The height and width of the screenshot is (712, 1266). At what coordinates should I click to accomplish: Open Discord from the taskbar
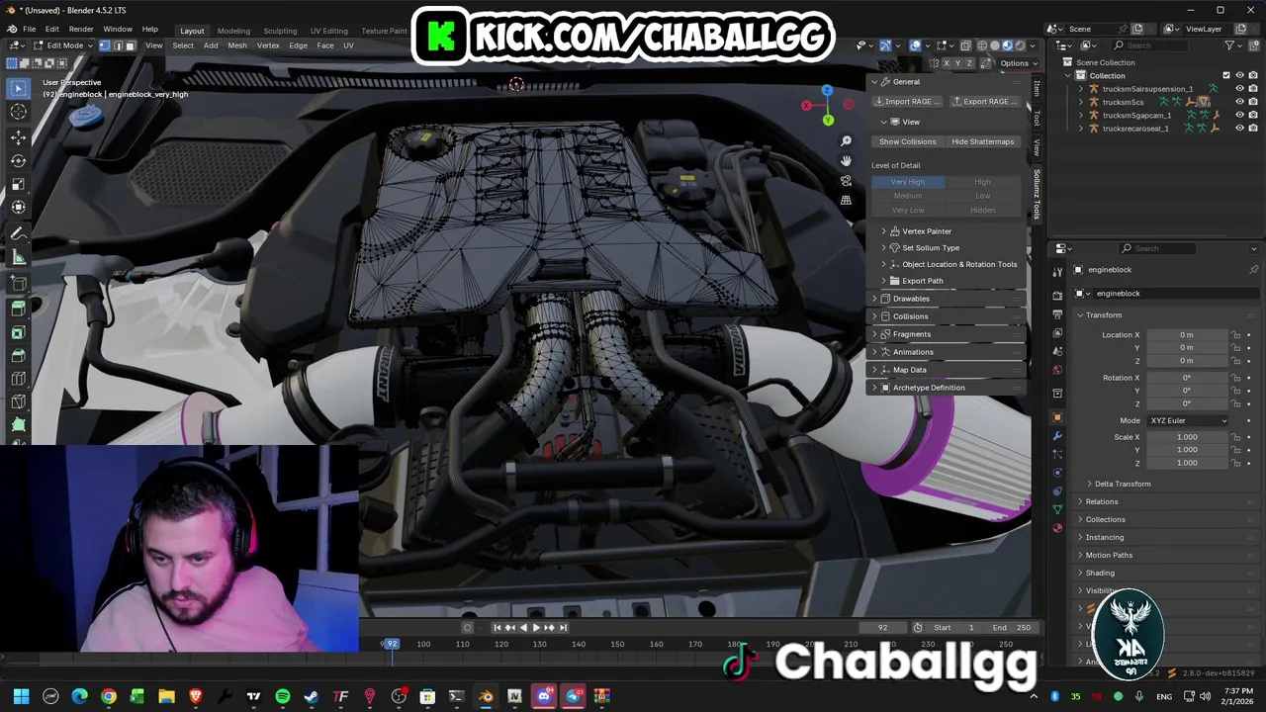pyautogui.click(x=543, y=696)
